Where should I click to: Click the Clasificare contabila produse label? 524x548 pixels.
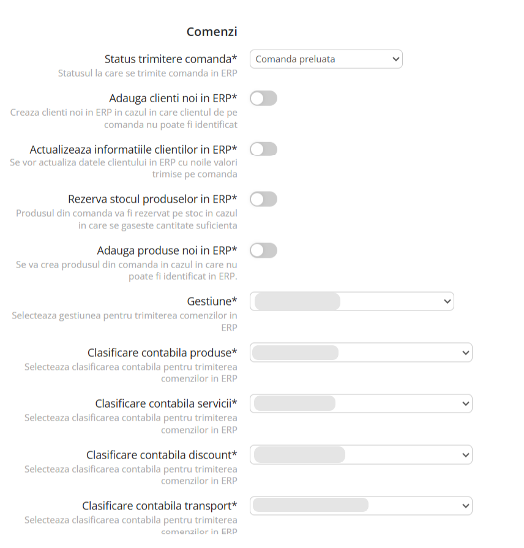[x=162, y=353]
